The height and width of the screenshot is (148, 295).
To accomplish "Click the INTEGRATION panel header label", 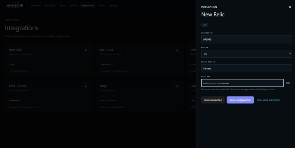I will click(x=209, y=7).
